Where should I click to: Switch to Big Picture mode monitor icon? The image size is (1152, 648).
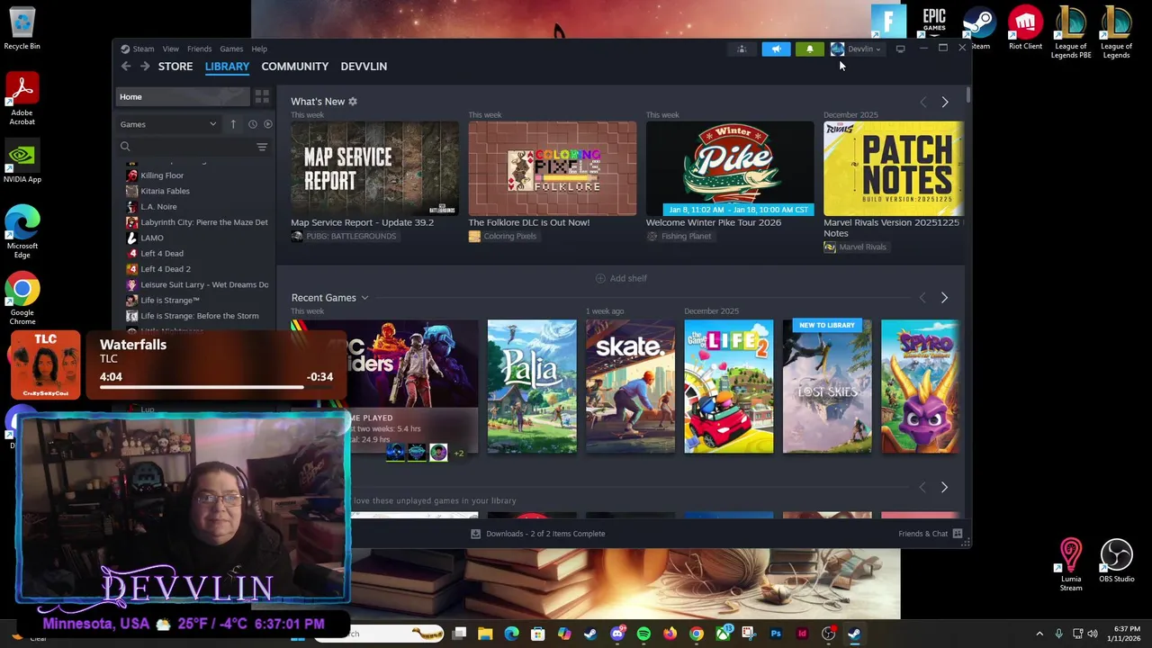click(x=900, y=49)
